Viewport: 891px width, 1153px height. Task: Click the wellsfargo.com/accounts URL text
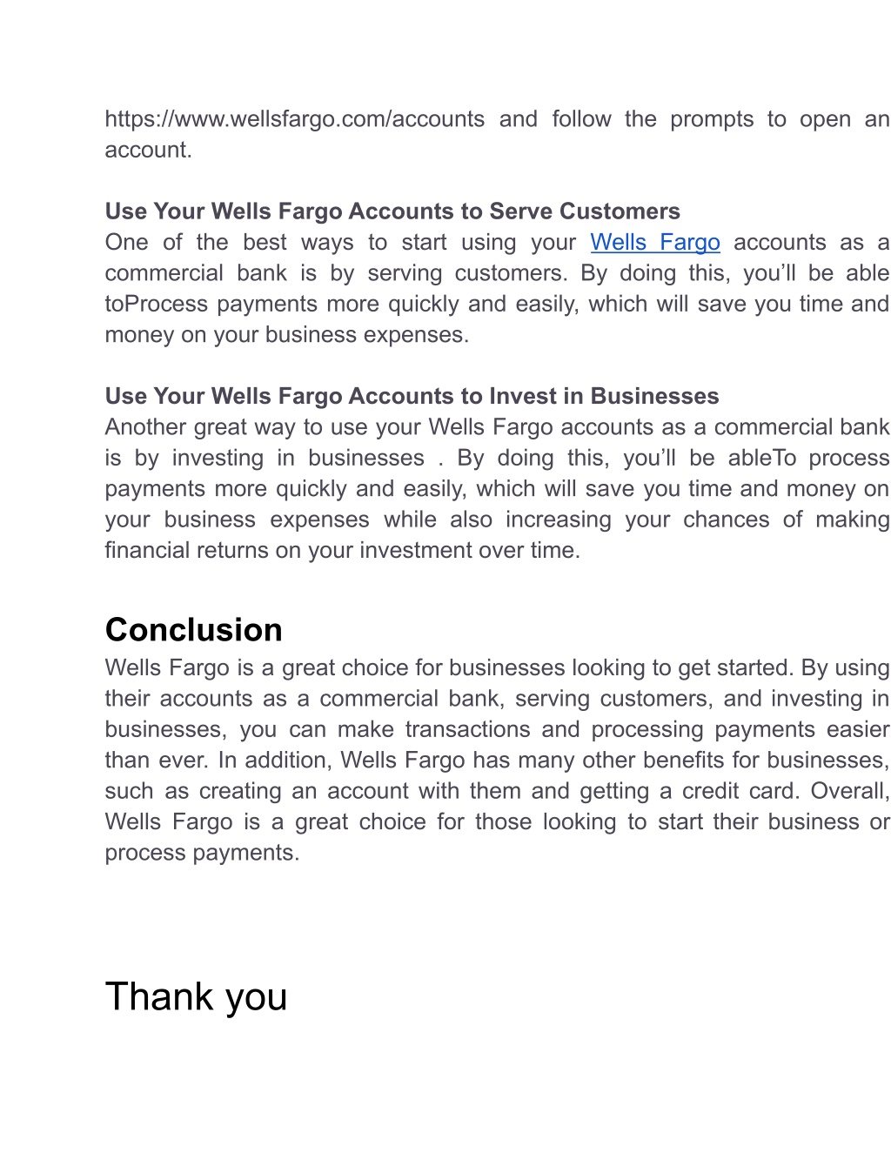tap(295, 119)
